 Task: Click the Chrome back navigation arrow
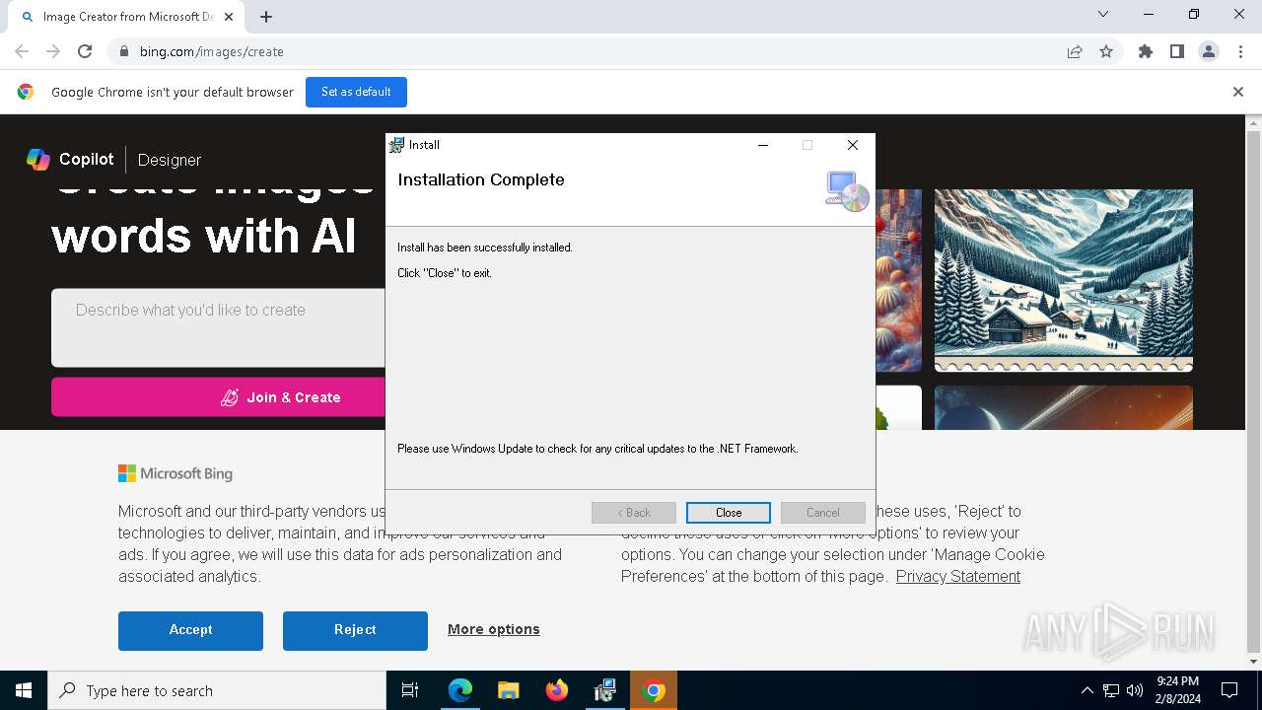[22, 51]
